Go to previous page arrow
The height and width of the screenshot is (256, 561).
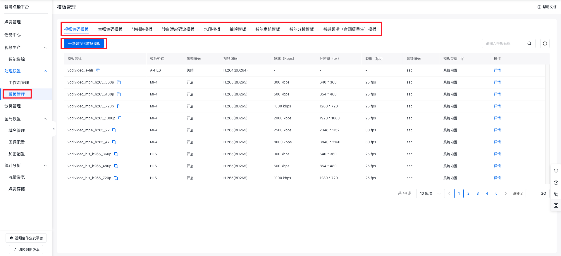[449, 194]
